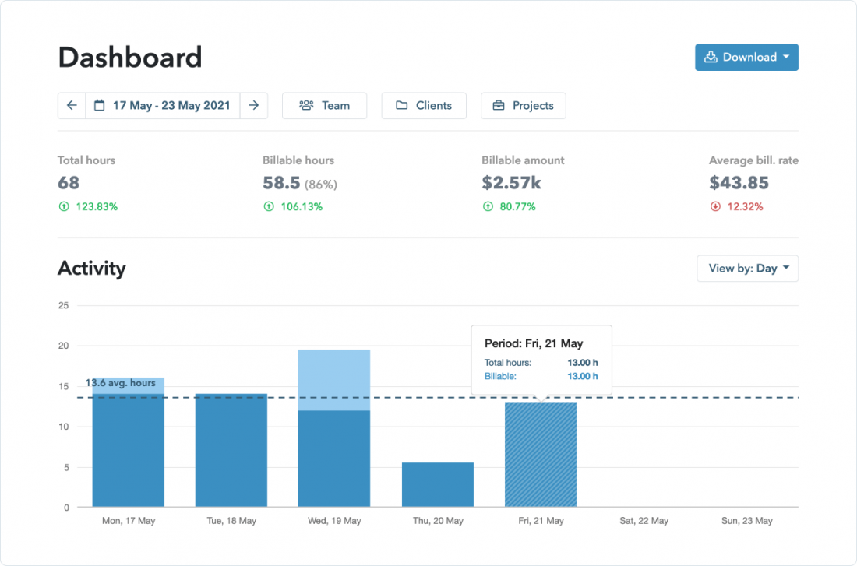This screenshot has height=566, width=857.
Task: Click the Download button
Action: pos(746,57)
